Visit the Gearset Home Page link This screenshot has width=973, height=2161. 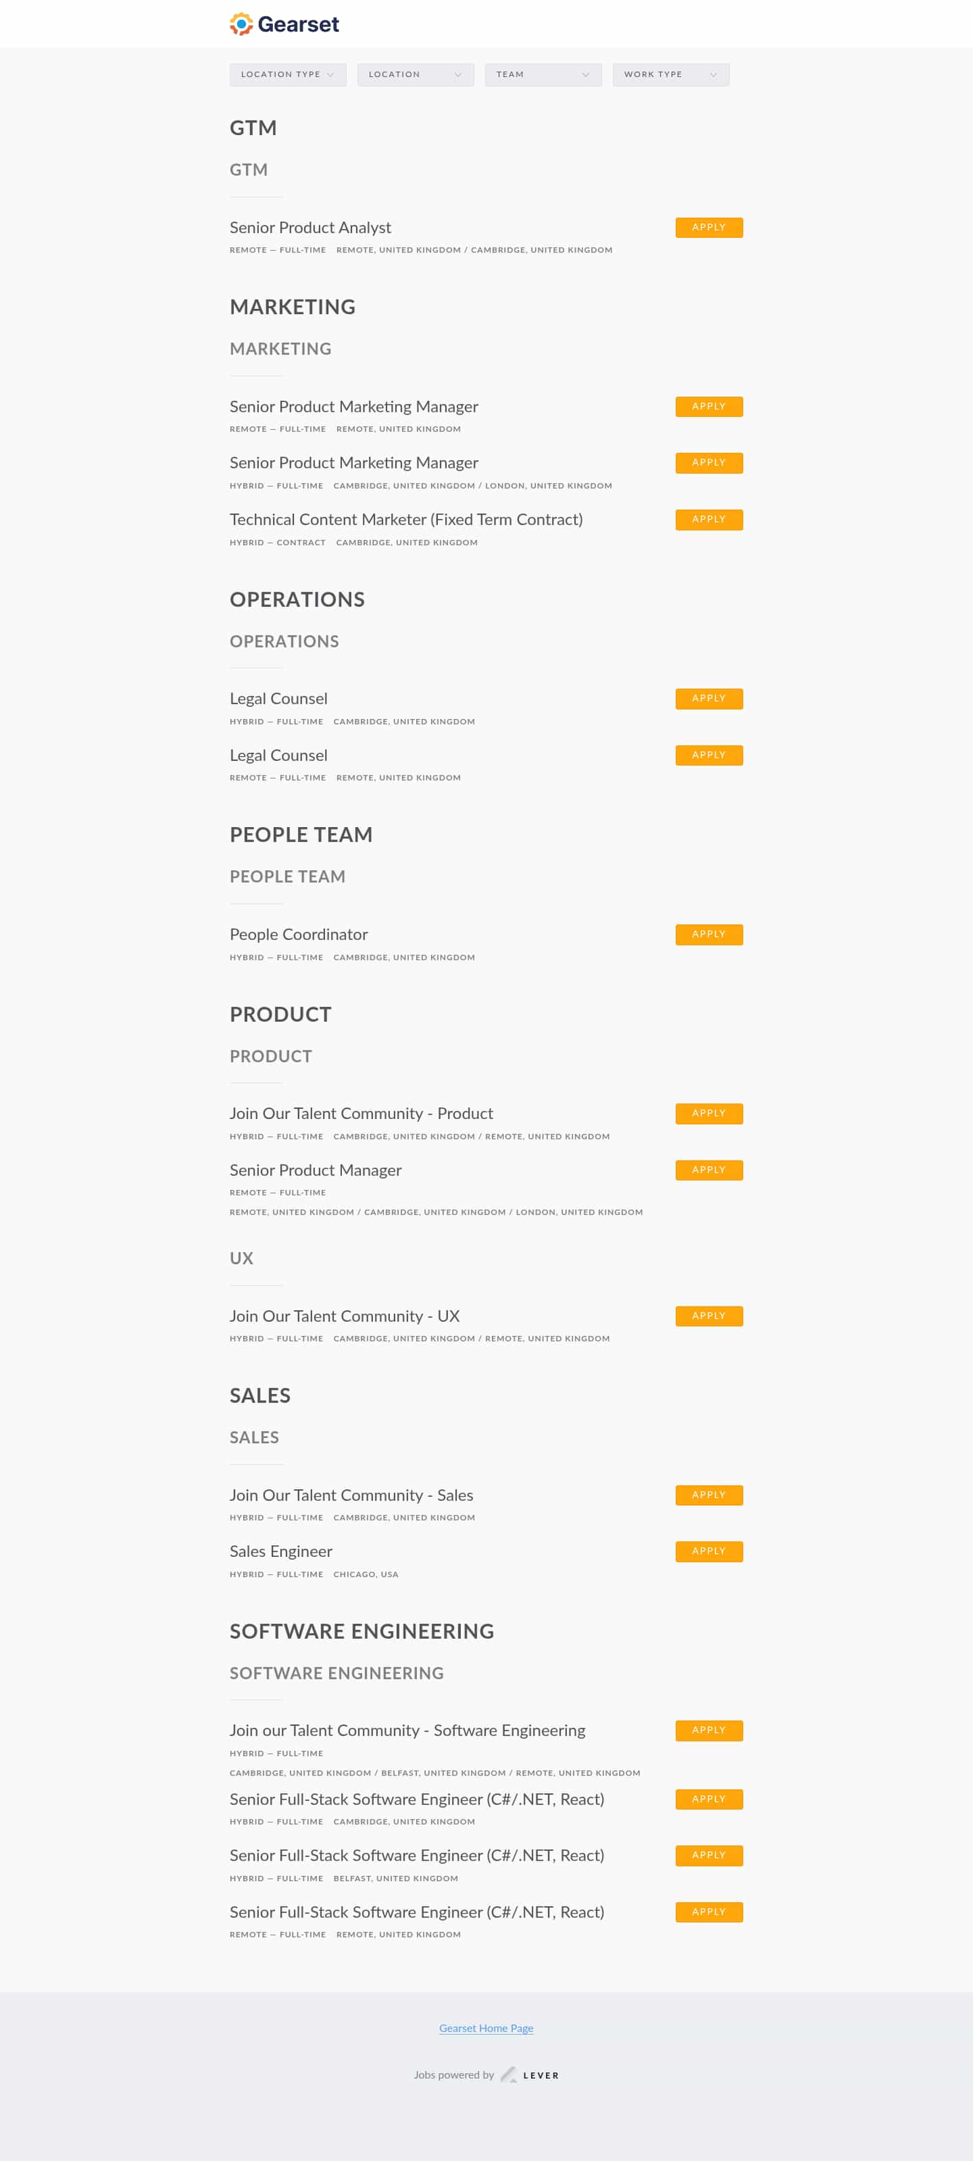pos(487,2029)
